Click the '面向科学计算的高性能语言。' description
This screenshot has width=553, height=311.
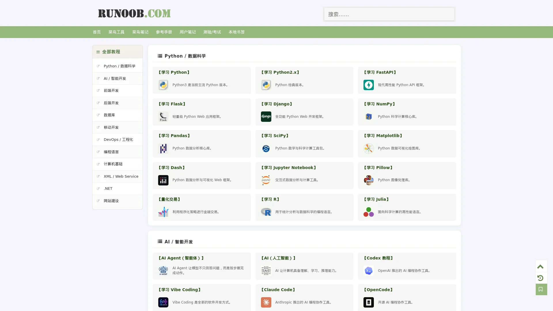point(400,212)
